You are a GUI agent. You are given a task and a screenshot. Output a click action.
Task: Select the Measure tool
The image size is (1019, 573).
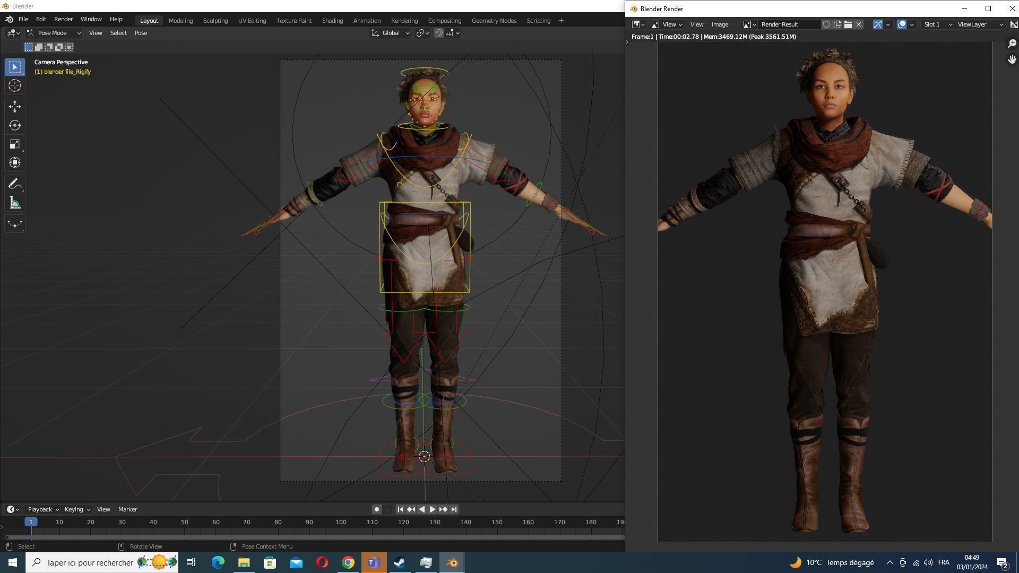click(x=15, y=203)
